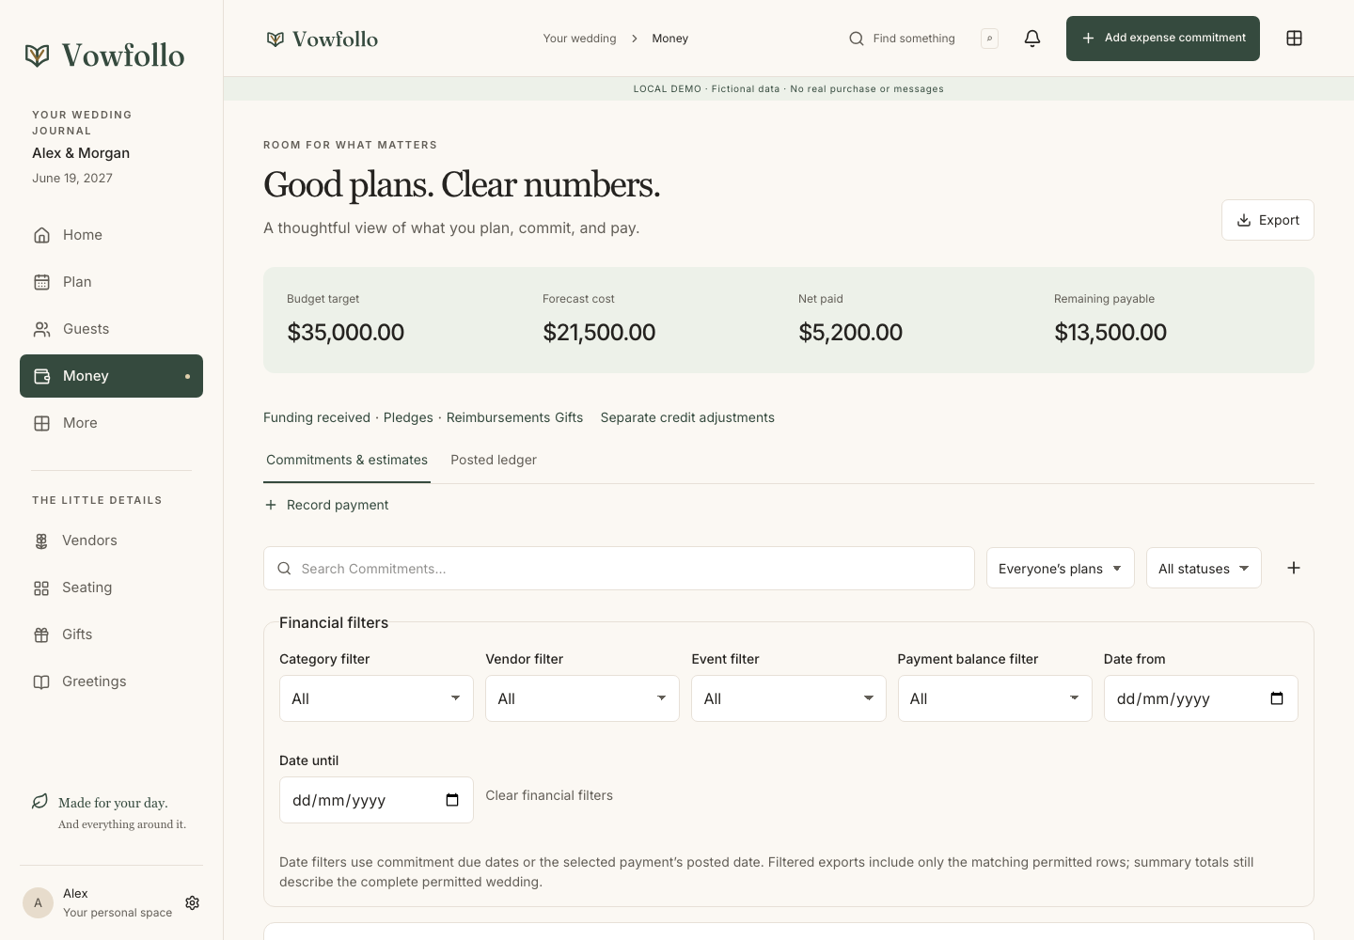Screen dimensions: 1354x940
Task: Click the leaf icon beside Made for your day
Action: [39, 802]
